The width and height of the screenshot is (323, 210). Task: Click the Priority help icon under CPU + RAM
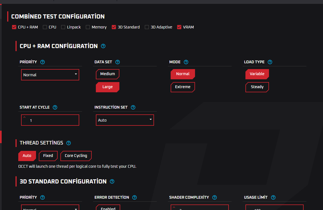(x=42, y=62)
